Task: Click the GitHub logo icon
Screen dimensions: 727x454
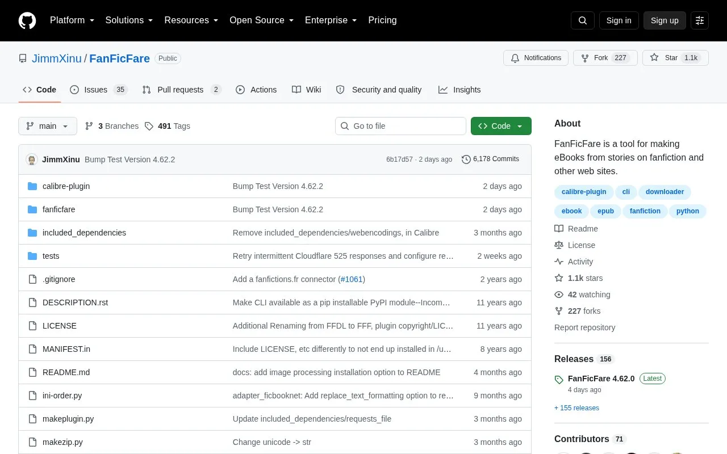Action: pos(27,20)
